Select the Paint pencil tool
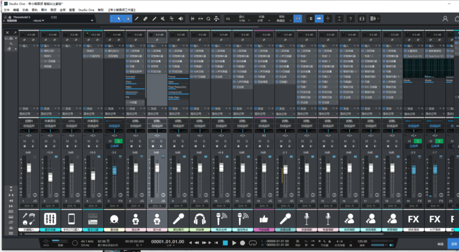459x252 pixels. pyautogui.click(x=137, y=19)
